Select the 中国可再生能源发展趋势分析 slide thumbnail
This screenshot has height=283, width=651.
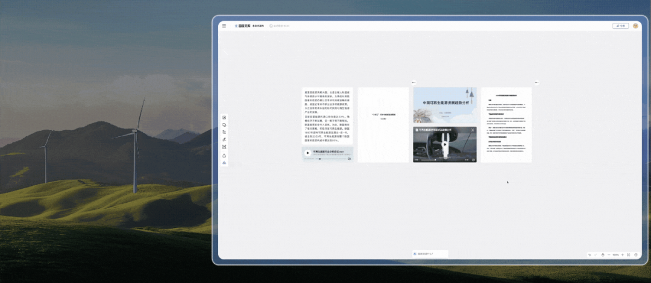[445, 105]
